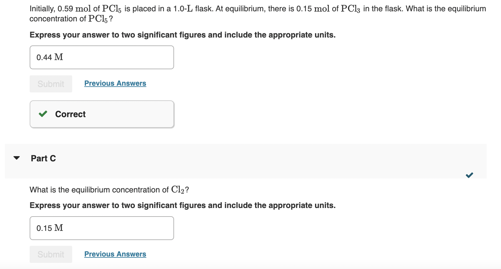Screen dimensions: 501x269
Task: Open Previous Answers for the Cl2 question
Action: tap(115, 254)
